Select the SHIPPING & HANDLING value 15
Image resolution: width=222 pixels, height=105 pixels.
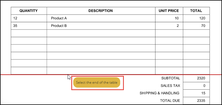click(196, 93)
